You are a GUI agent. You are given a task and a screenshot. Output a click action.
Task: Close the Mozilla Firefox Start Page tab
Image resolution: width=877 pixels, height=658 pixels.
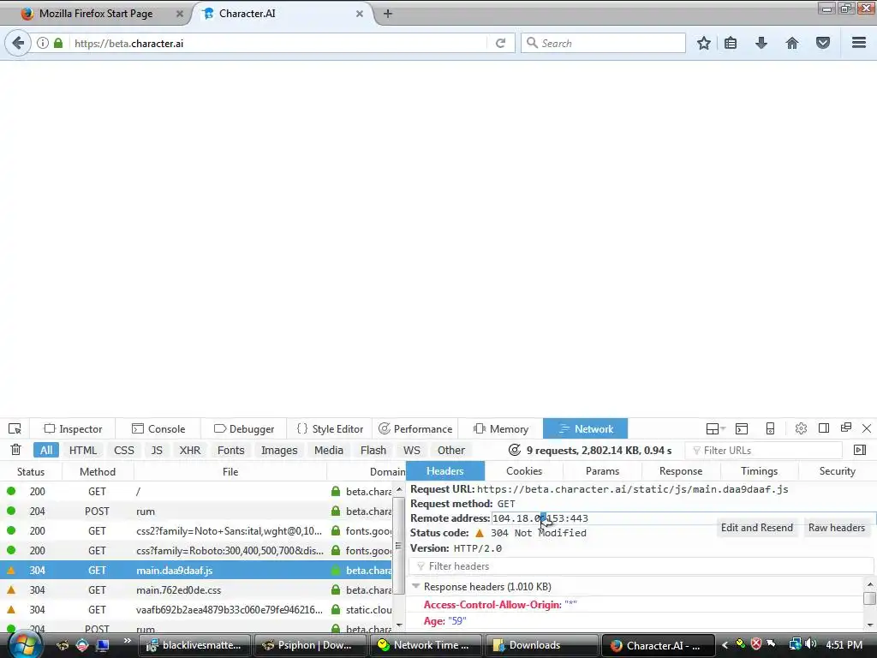(x=180, y=14)
